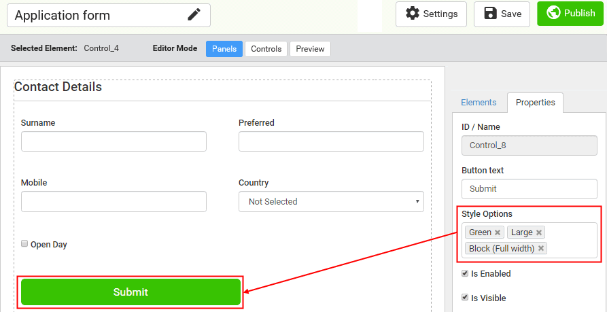The width and height of the screenshot is (607, 312).
Task: Remove the Green style tag
Action: pyautogui.click(x=498, y=232)
